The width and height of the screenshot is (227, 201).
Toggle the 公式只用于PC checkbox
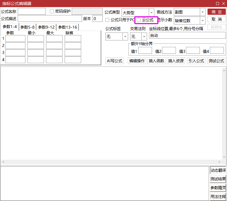[x=107, y=20]
